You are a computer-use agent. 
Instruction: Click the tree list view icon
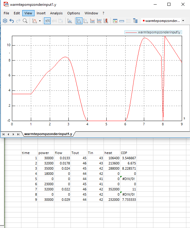coord(135,21)
